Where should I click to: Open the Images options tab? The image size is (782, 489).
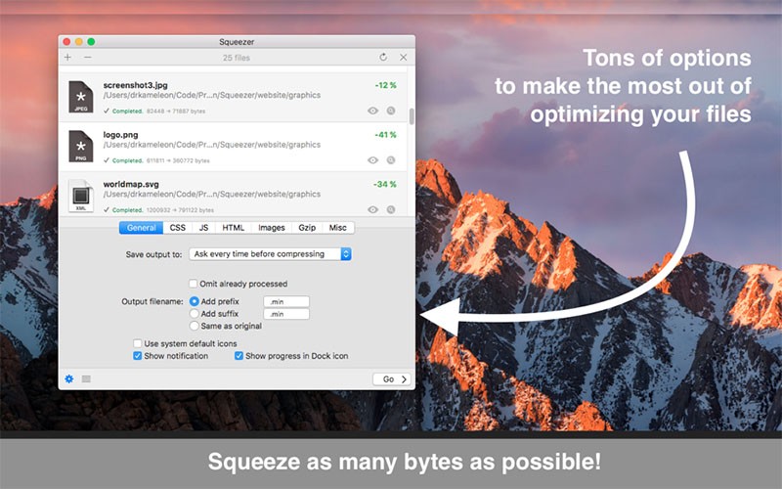click(x=272, y=228)
